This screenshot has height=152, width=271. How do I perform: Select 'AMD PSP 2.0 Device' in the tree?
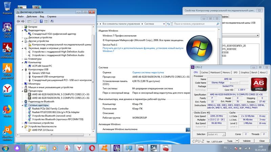pos(43,130)
